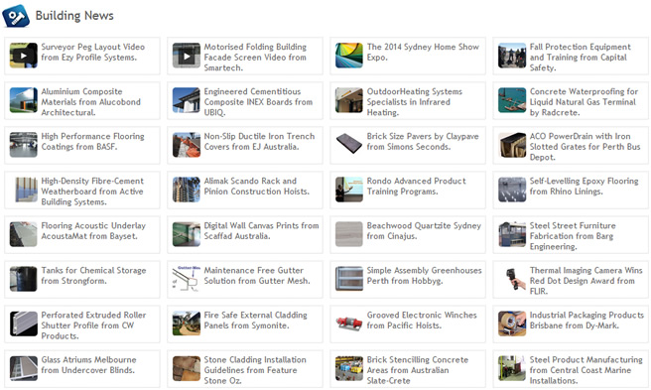
Task: Open the OutdoorHeating Systems thumbnail
Action: point(349,100)
